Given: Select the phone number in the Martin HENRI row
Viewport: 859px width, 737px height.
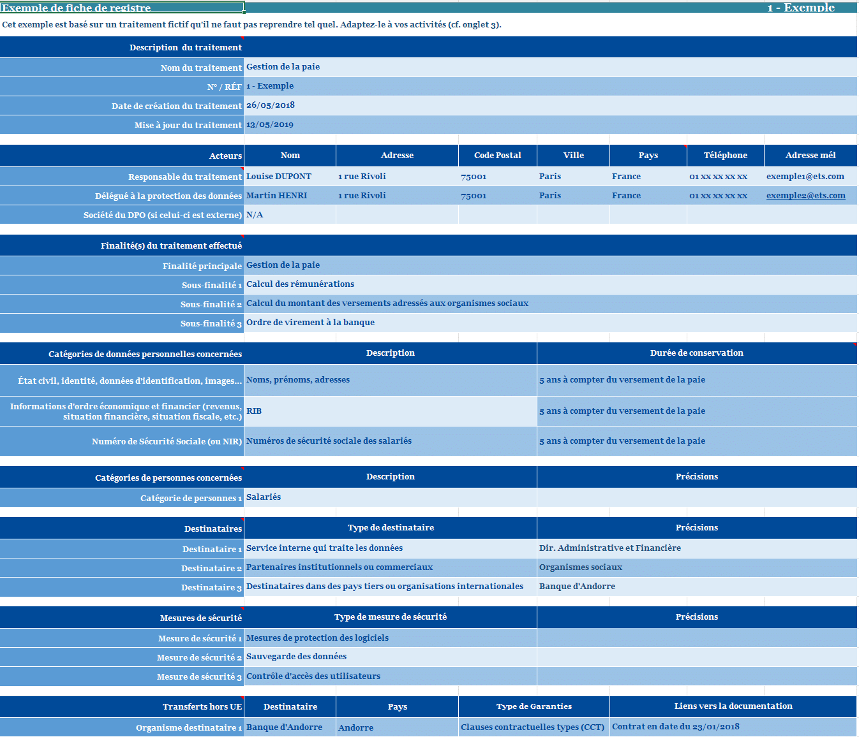Looking at the screenshot, I should (726, 196).
